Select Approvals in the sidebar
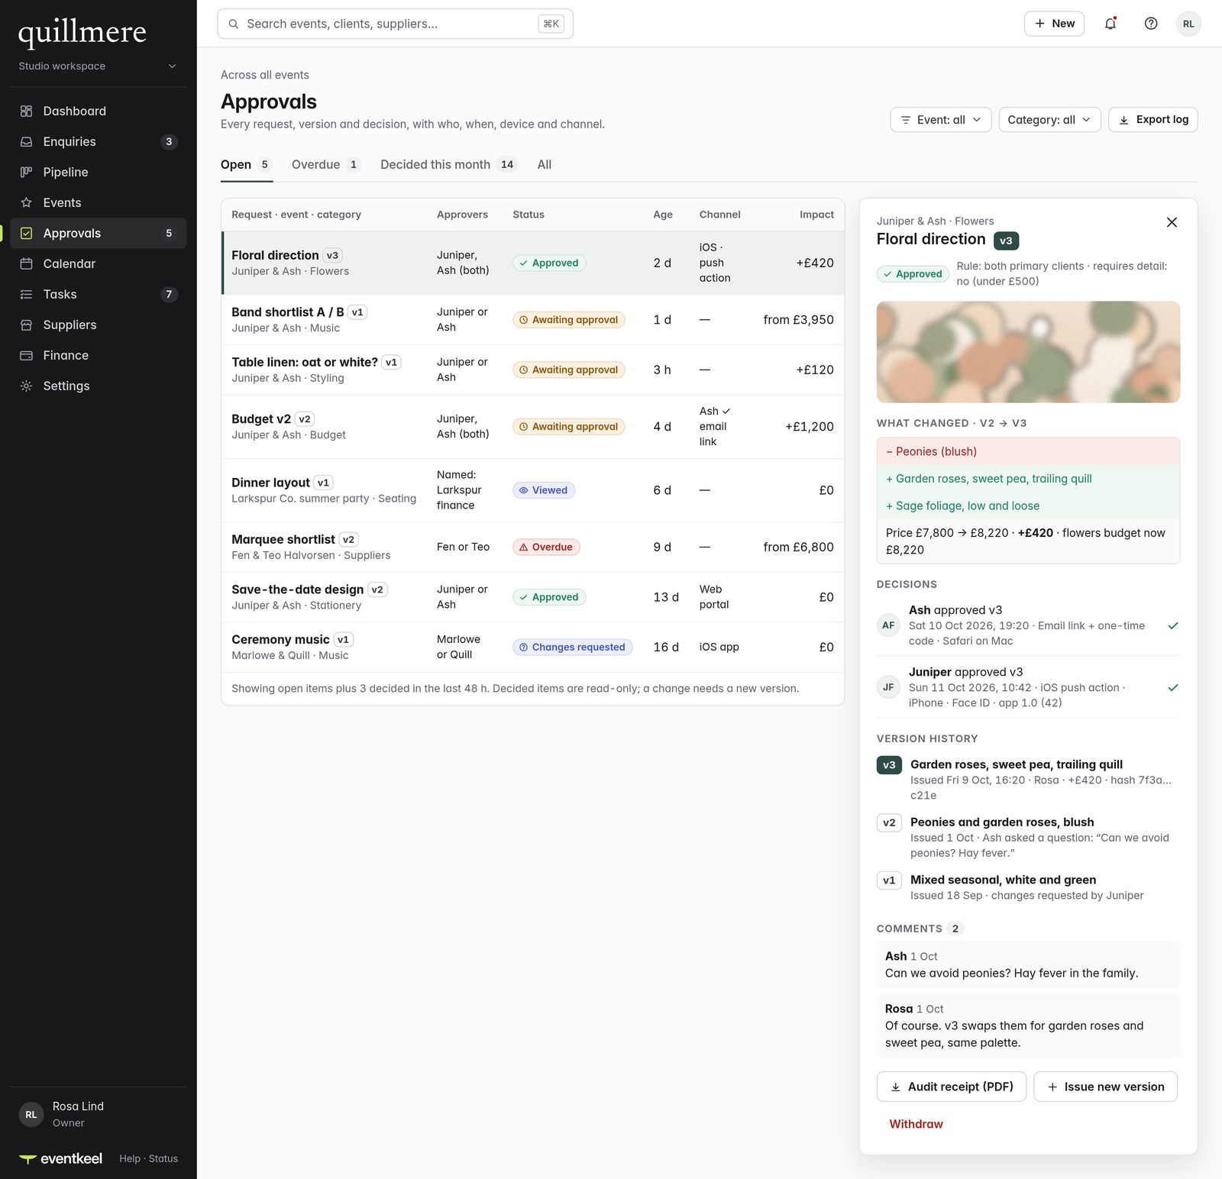 [x=98, y=233]
